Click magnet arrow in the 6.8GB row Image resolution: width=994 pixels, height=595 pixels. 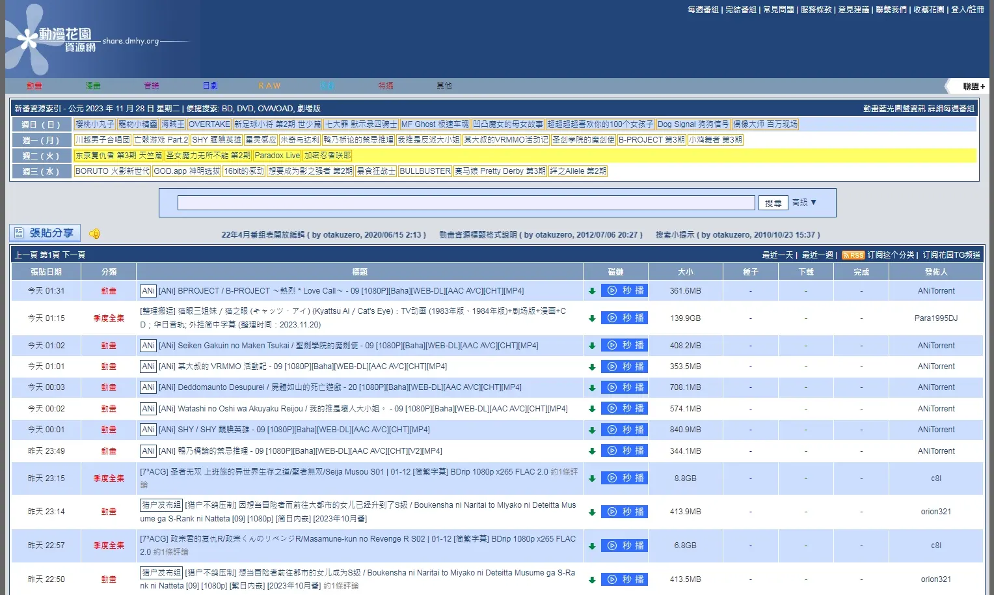(x=592, y=546)
